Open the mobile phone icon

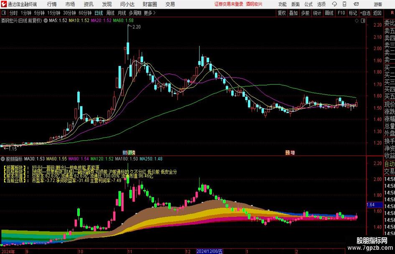click(344, 4)
